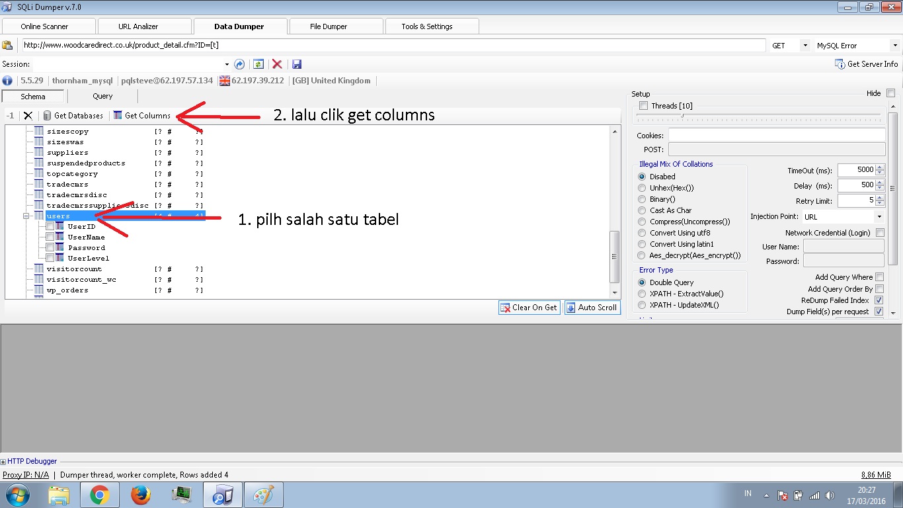Click the Get Columns button

[x=142, y=116]
